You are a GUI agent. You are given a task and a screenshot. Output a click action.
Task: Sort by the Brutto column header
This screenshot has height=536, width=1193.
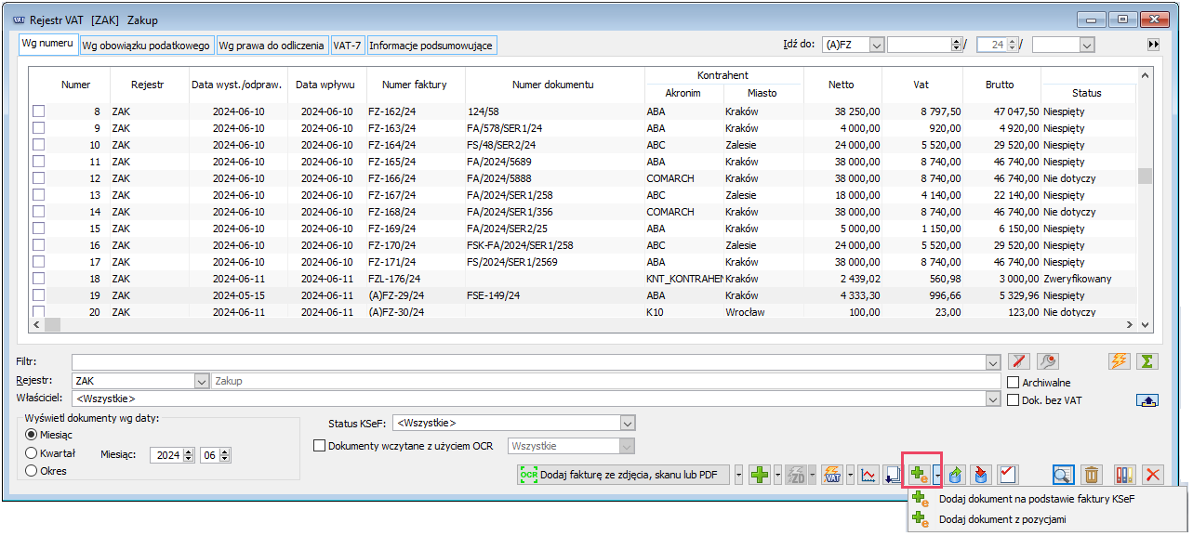tap(1001, 85)
